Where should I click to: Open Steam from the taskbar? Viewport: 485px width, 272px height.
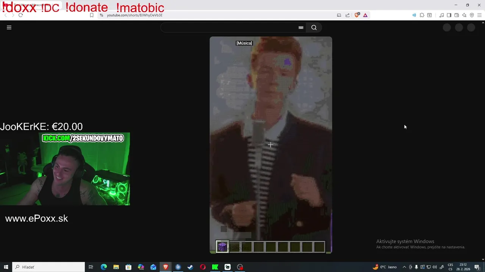point(190,267)
